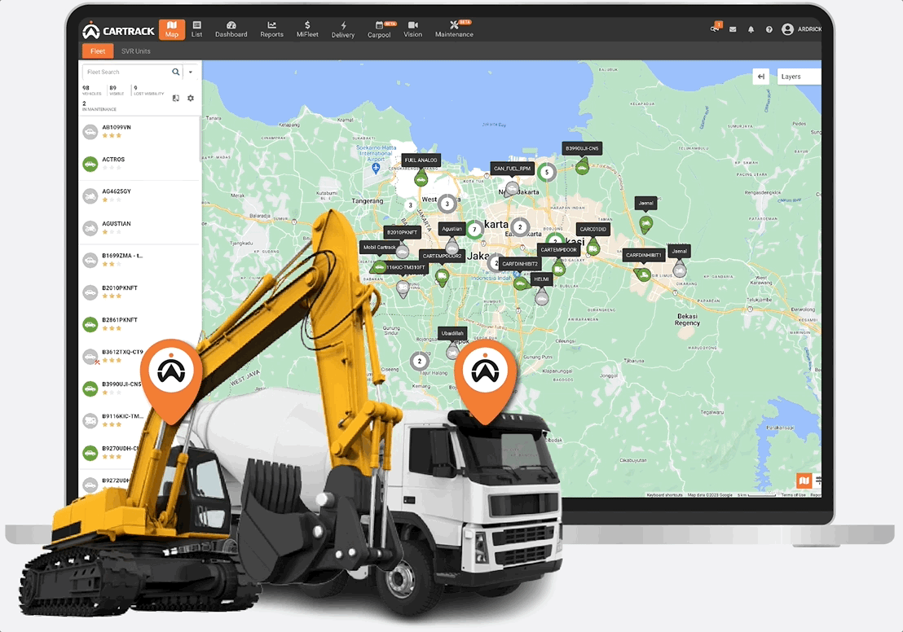Select vehicle ACTROS in the list

point(139,164)
